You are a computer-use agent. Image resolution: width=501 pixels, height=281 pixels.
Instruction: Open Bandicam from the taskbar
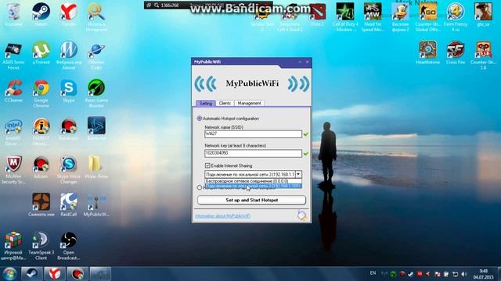tap(77, 274)
